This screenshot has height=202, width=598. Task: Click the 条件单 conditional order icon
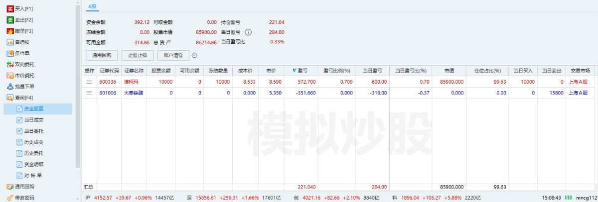[9, 53]
